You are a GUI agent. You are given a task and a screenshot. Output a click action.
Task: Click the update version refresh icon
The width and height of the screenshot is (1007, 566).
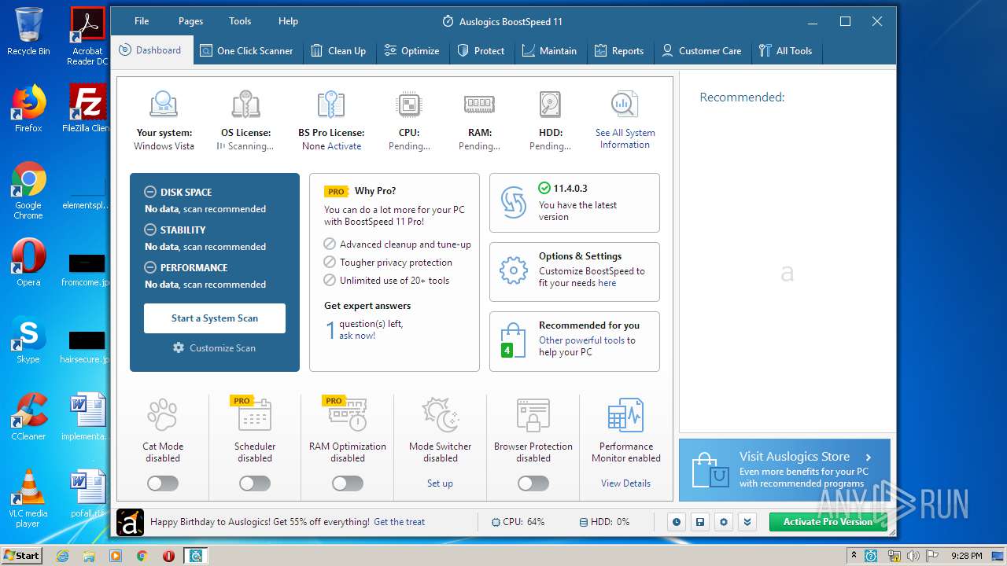pyautogui.click(x=514, y=203)
